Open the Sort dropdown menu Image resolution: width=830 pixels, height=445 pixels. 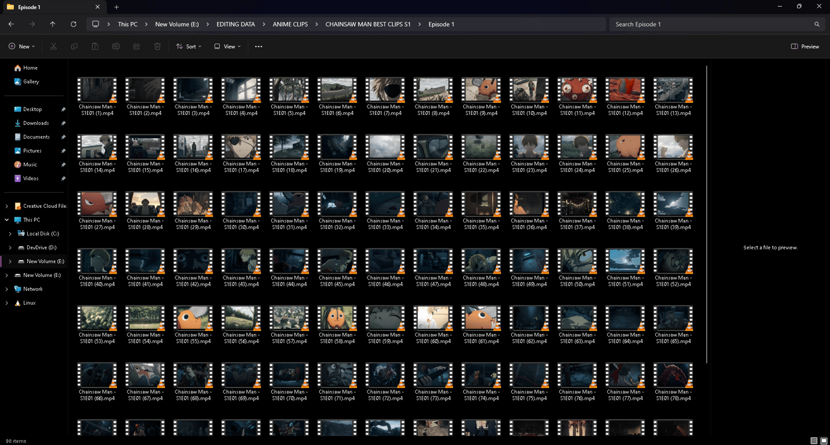[x=189, y=46]
